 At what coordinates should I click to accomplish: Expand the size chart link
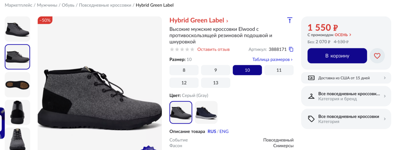click(x=272, y=59)
